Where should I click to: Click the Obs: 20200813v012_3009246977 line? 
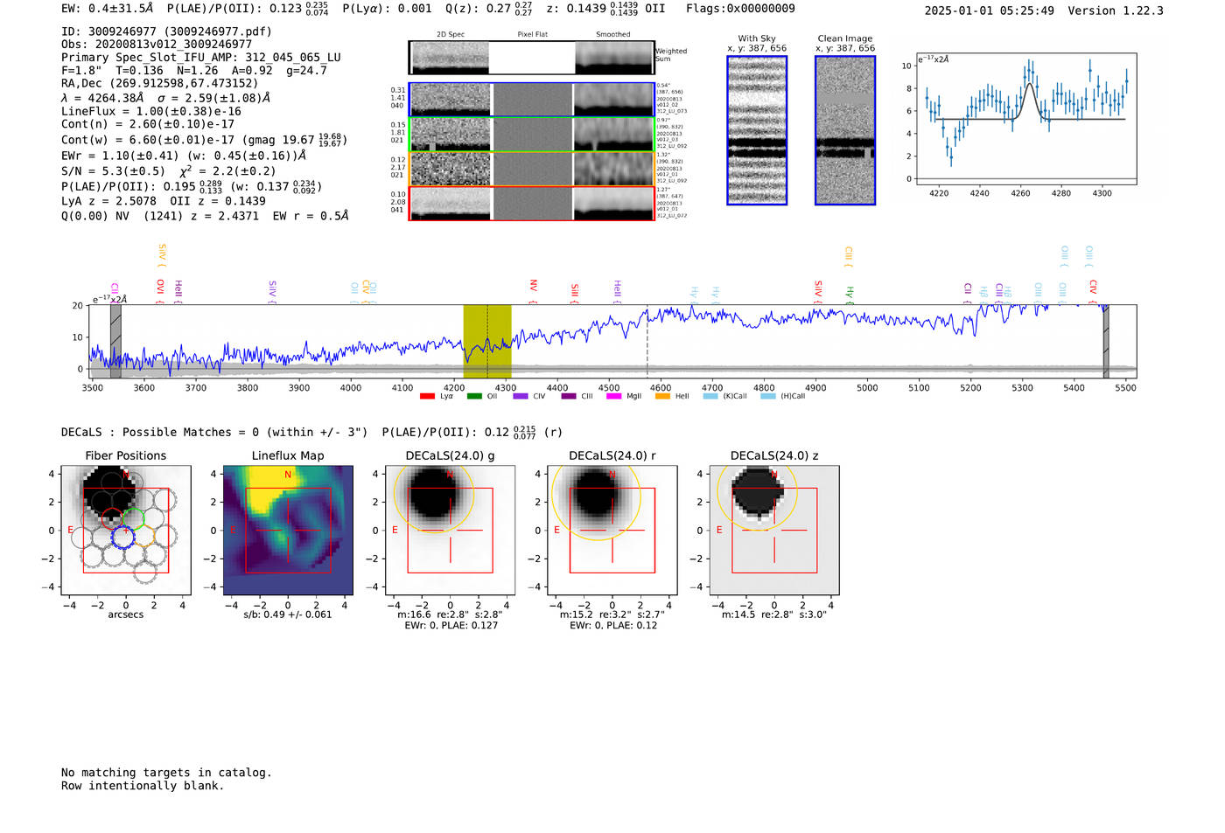157,45
